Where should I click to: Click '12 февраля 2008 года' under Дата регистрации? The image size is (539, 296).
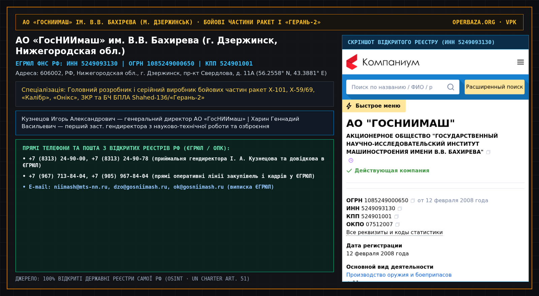(377, 254)
